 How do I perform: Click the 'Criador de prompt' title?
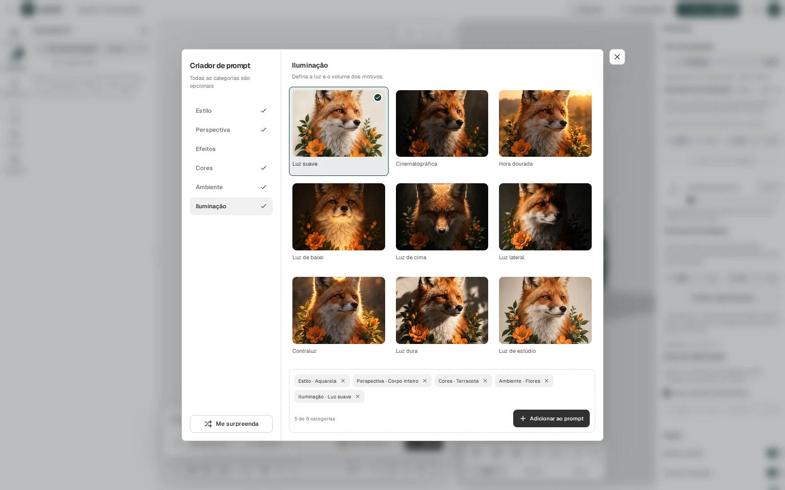[x=220, y=66]
